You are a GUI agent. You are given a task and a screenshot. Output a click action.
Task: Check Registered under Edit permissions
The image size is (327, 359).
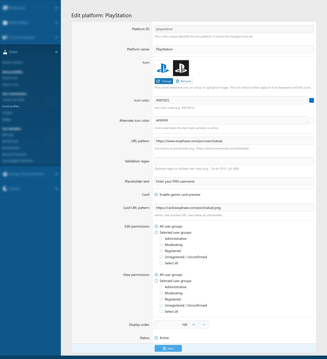161,251
